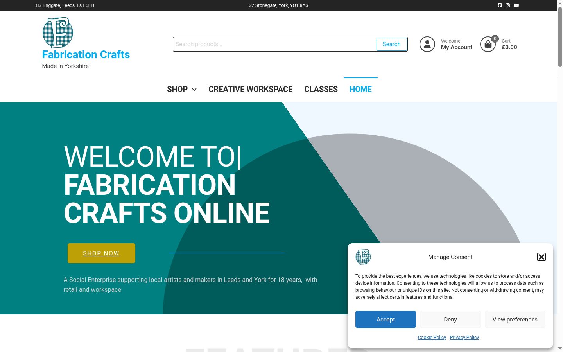Click the user account avatar icon
Screen dimensions: 563x352
[427, 44]
